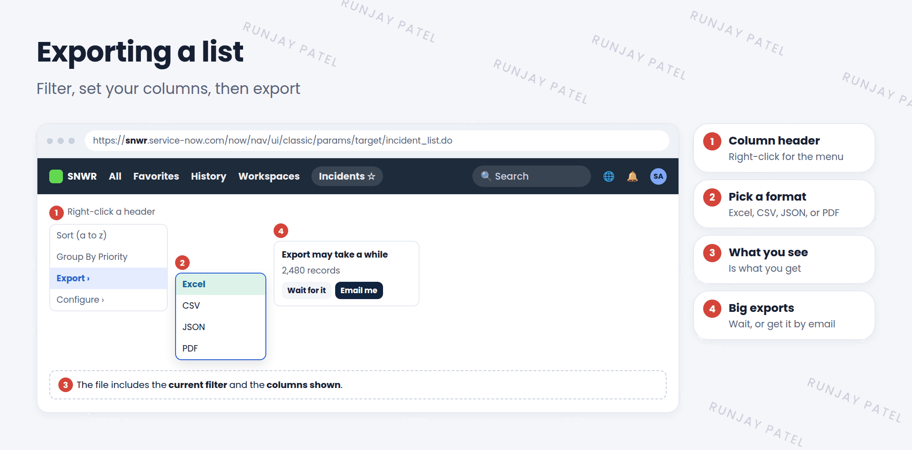Click the Wait for it button
The image size is (912, 450).
(x=306, y=290)
